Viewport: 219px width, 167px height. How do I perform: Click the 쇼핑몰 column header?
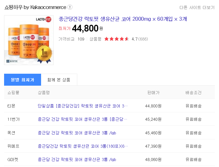[x=13, y=92]
